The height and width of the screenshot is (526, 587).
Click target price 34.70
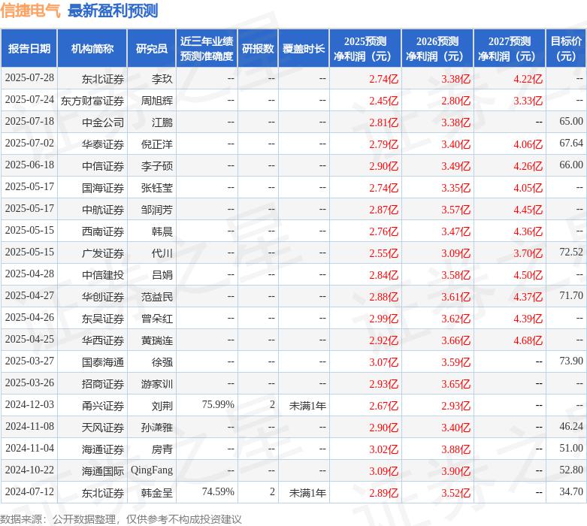(571, 491)
